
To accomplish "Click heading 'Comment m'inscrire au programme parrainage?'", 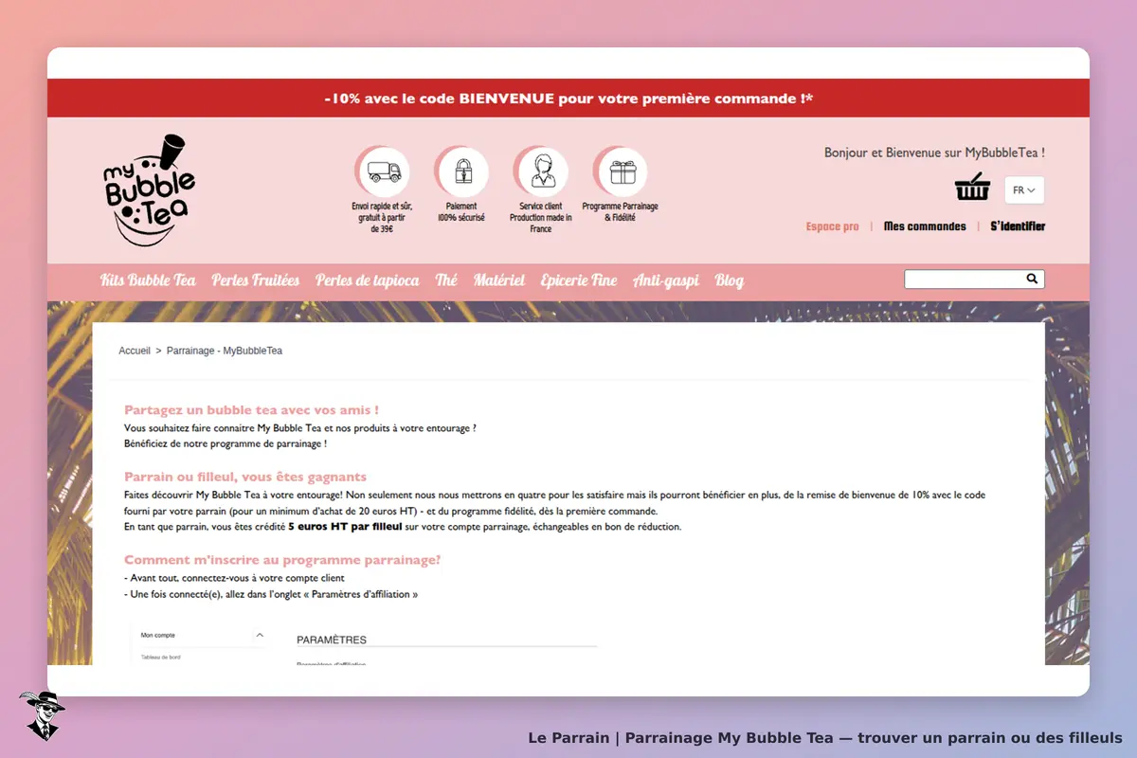I will (282, 560).
